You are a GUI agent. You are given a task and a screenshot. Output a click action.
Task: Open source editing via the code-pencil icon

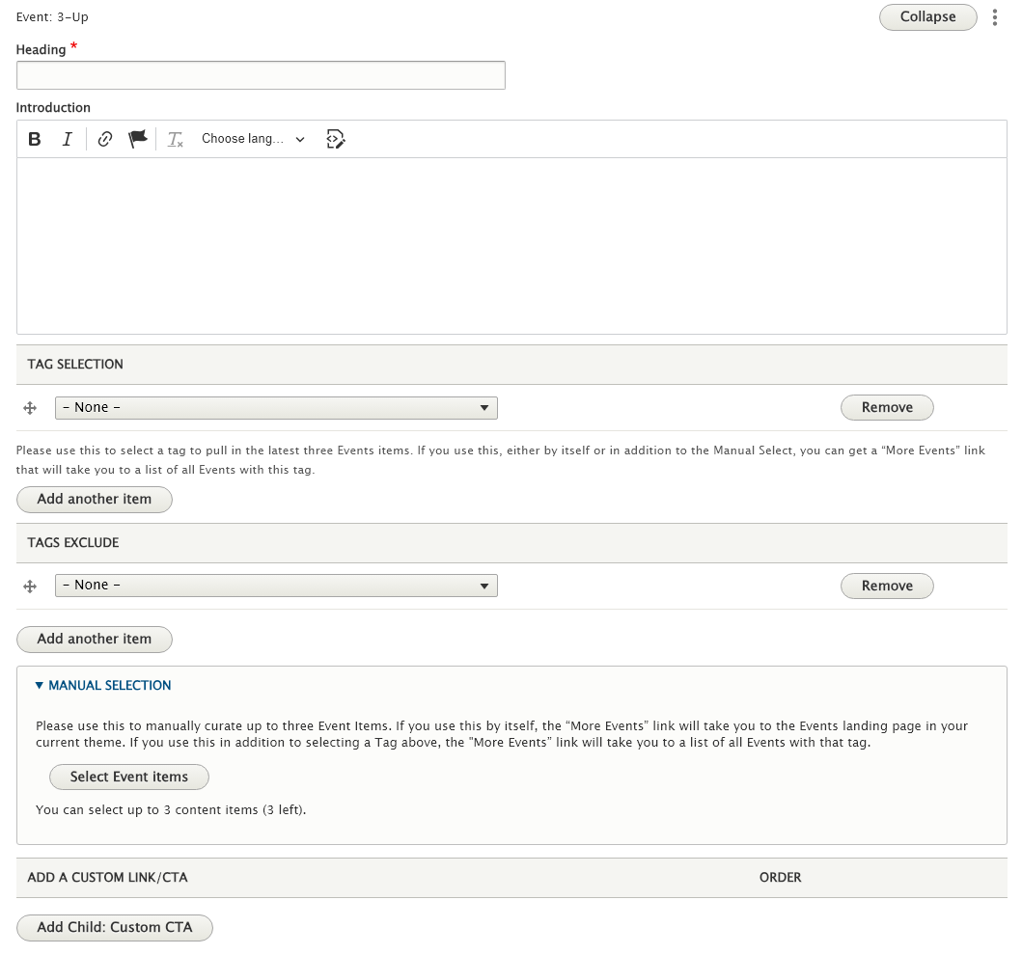pos(336,139)
